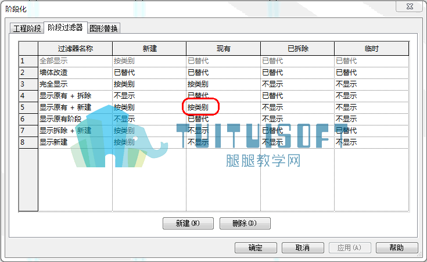Open 已拆除 dropdown for 完全显示 row
This screenshot has width=427, height=262.
(x=297, y=84)
